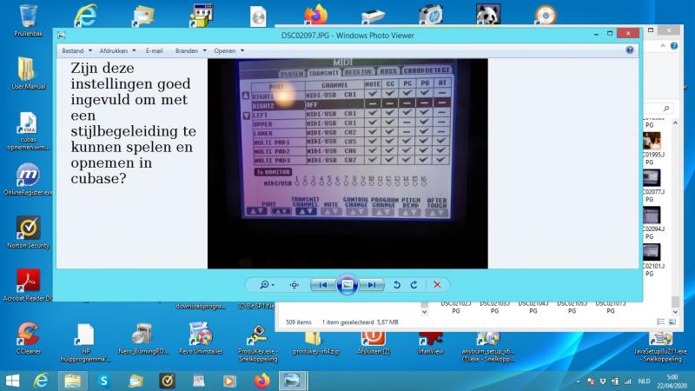The height and width of the screenshot is (391, 695).
Task: Open Nero BurningROM desktop shortcut
Action: (142, 338)
